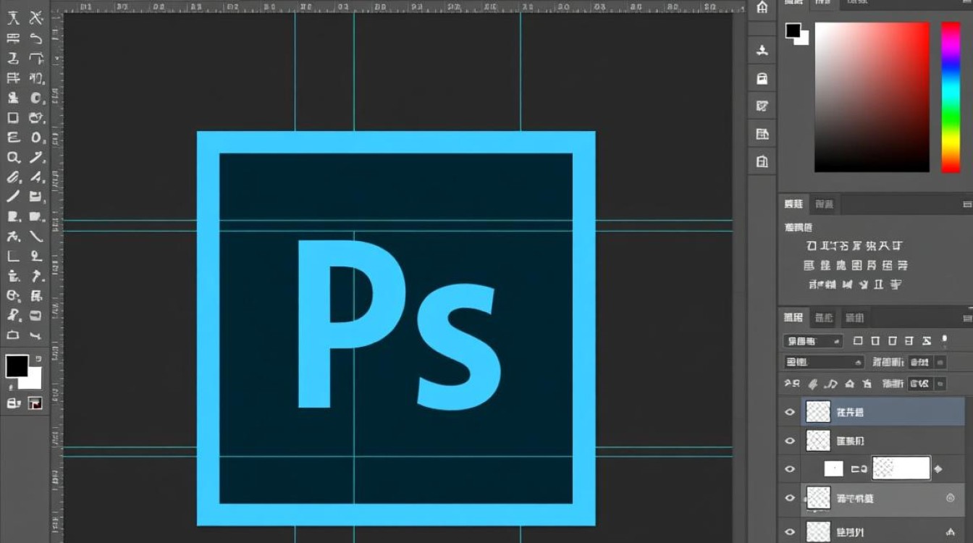Image resolution: width=973 pixels, height=543 pixels.
Task: Click circular icon on fourth layer row
Action: (951, 498)
